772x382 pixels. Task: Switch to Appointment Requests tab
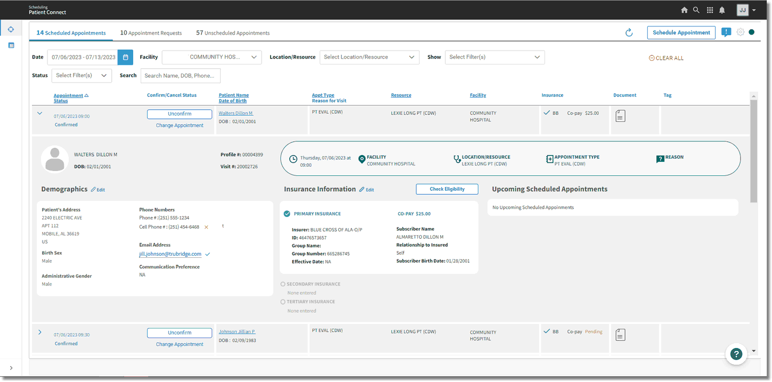click(151, 33)
